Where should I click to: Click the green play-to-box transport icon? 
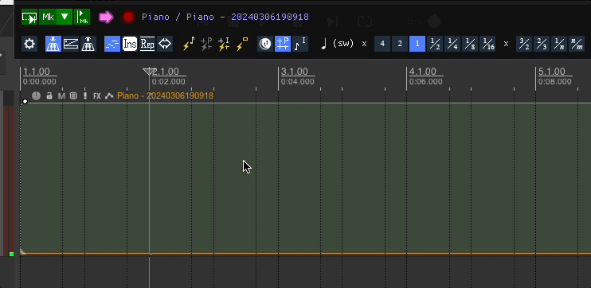(29, 17)
